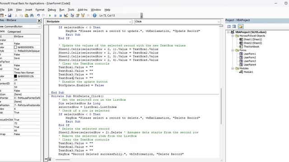Open the Format menu

pos(40,10)
